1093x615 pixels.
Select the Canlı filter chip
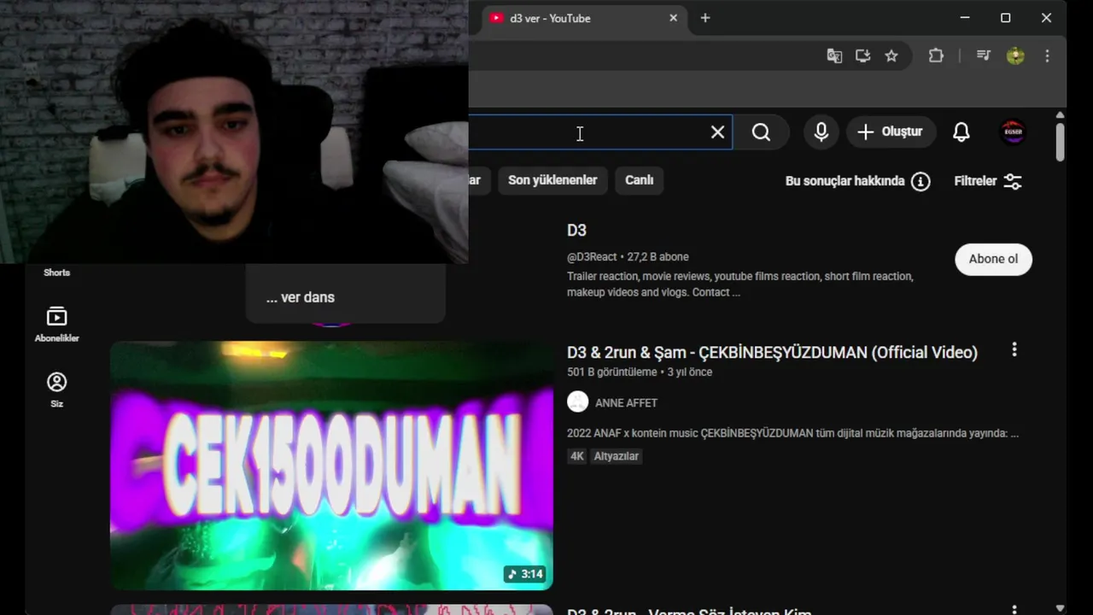tap(639, 180)
